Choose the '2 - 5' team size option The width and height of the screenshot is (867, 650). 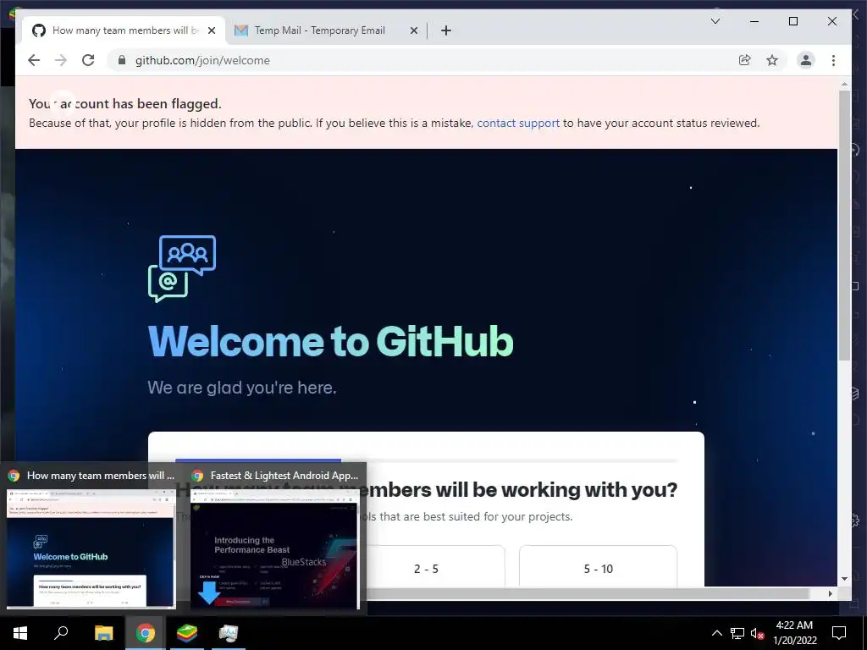[426, 568]
